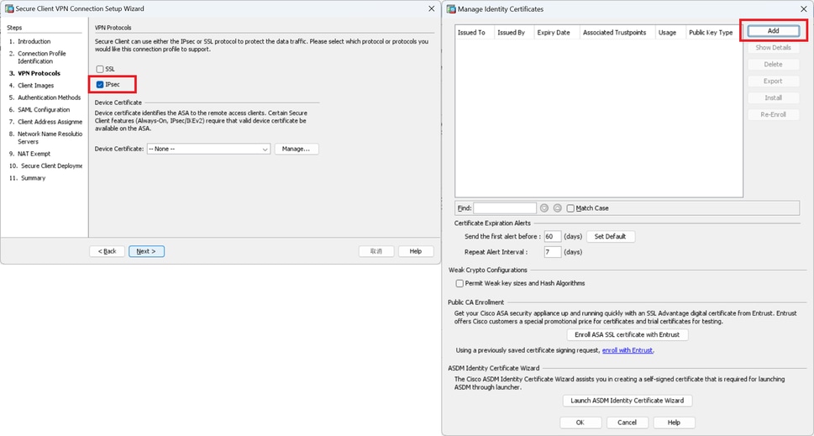Select the Secure Client Deployment step
The height and width of the screenshot is (436, 814).
pos(51,166)
